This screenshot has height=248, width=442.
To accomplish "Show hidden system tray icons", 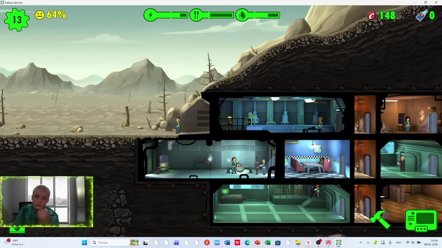I will tap(361, 242).
